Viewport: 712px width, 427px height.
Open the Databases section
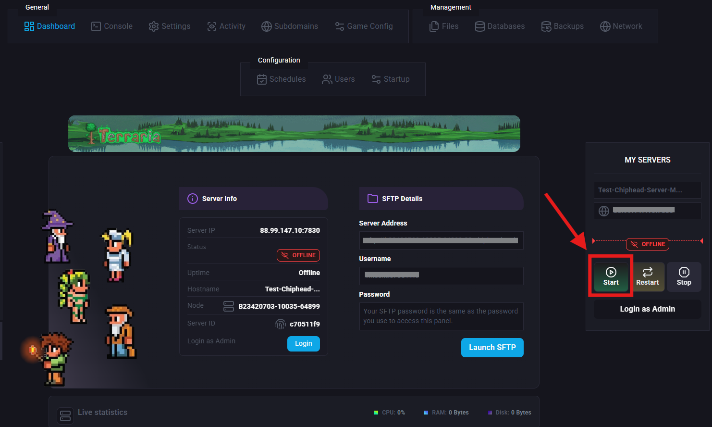[500, 26]
